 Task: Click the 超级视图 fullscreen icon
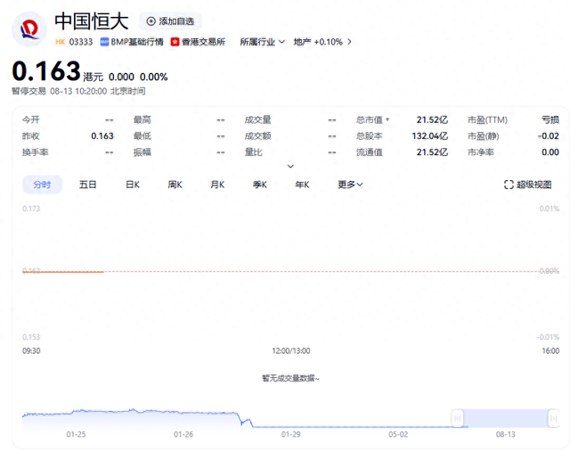(509, 185)
